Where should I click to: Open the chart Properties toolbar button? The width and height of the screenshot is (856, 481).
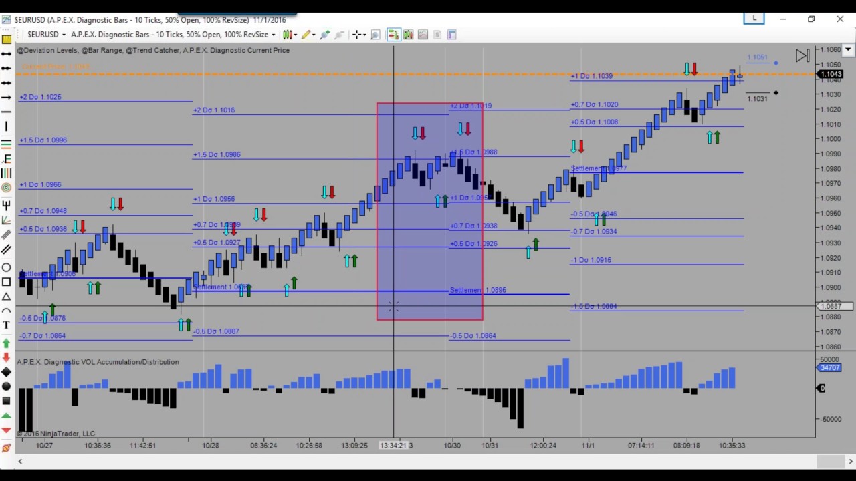pyautogui.click(x=452, y=35)
